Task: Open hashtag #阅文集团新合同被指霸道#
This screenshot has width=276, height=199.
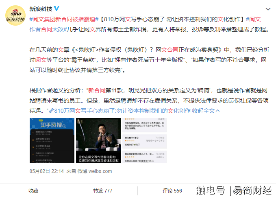Action: [x=64, y=19]
